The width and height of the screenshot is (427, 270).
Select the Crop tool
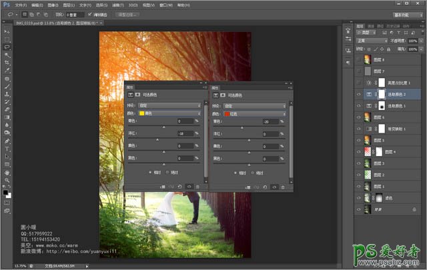7,62
